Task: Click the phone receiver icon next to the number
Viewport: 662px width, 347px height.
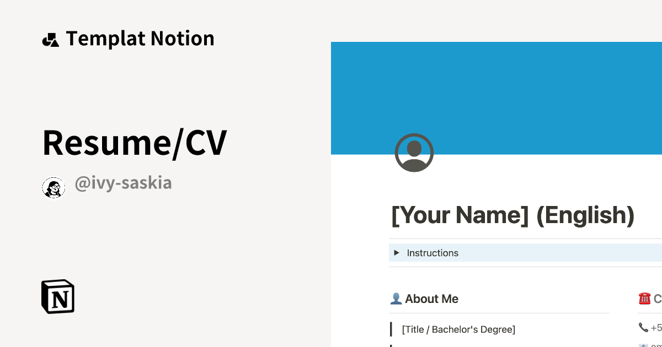Action: click(643, 328)
